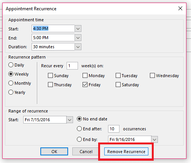This screenshot has width=191, height=163.
Task: Confirm with the OK button
Action: coord(54,152)
